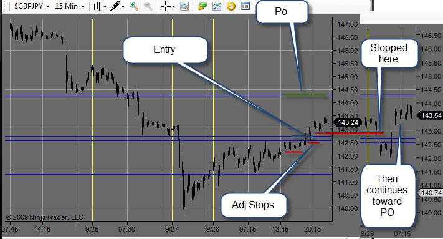
Task: Open the data box table icon
Action: [245, 6]
